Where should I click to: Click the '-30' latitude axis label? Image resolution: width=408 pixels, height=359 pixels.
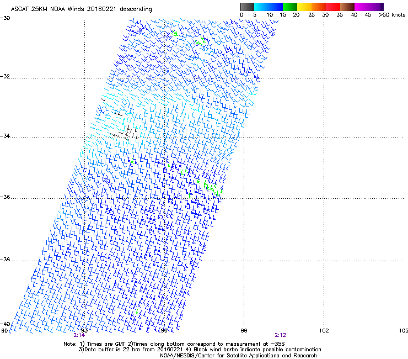coord(5,18)
